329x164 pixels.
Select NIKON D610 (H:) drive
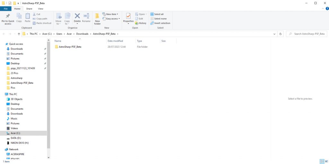tap(20, 143)
